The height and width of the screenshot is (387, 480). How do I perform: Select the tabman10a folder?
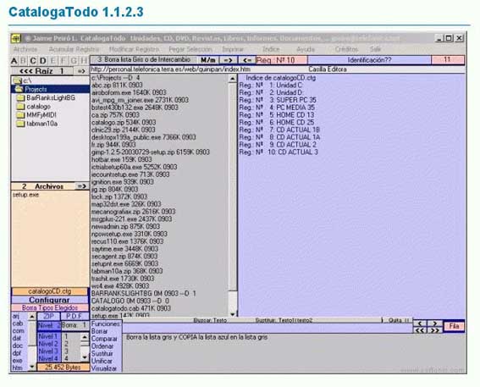[x=37, y=124]
